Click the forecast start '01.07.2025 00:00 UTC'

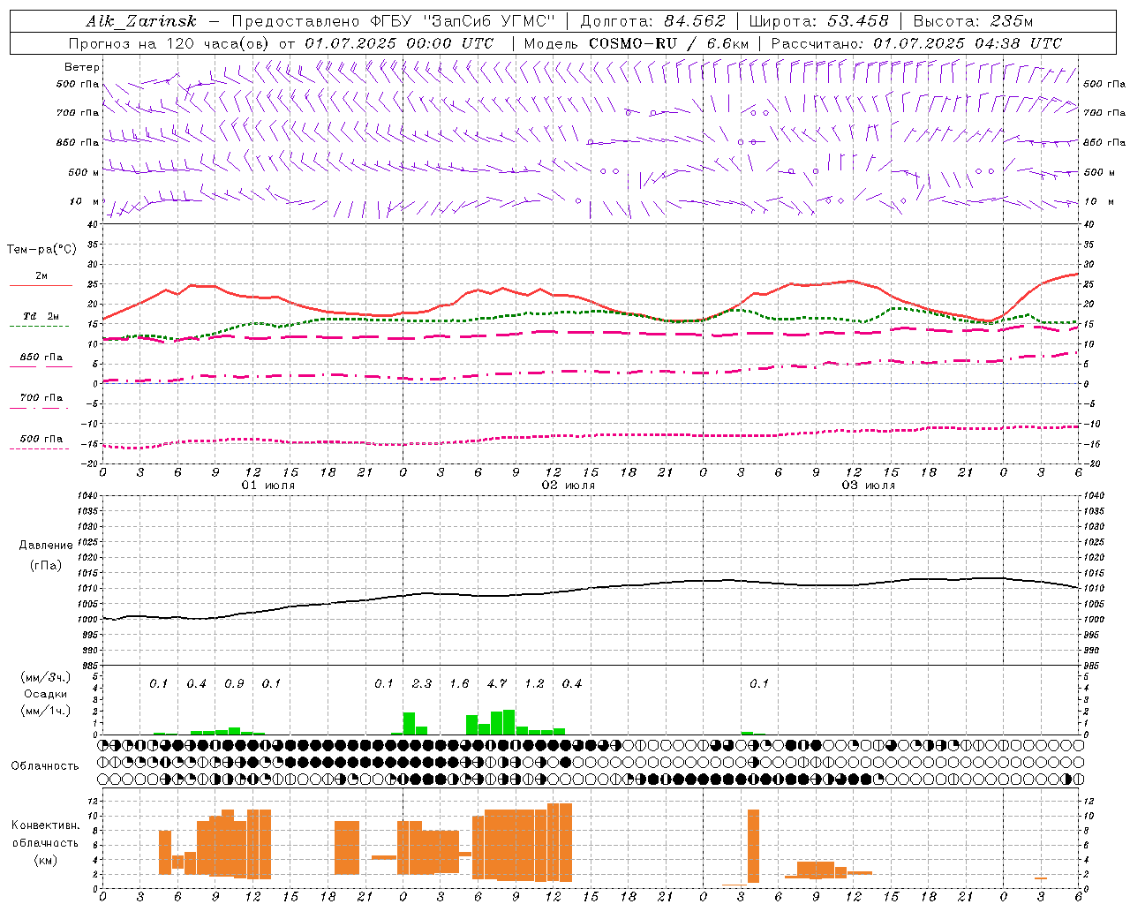399,43
